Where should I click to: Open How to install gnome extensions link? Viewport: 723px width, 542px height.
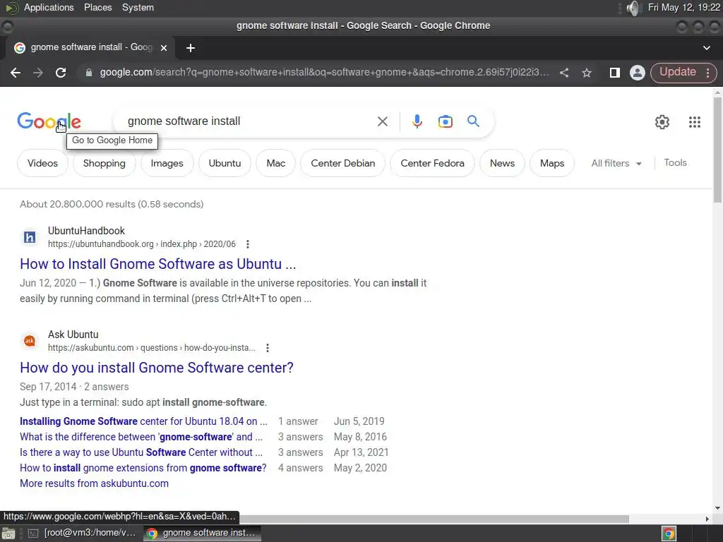[143, 469]
